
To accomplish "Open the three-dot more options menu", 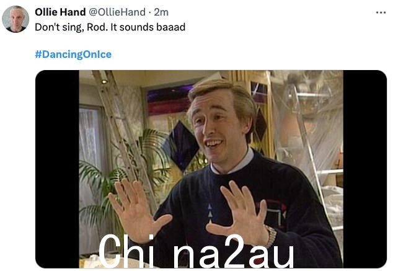I will [x=381, y=12].
